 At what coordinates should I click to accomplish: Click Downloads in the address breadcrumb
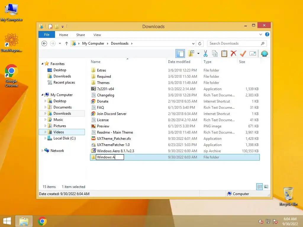(x=120, y=43)
